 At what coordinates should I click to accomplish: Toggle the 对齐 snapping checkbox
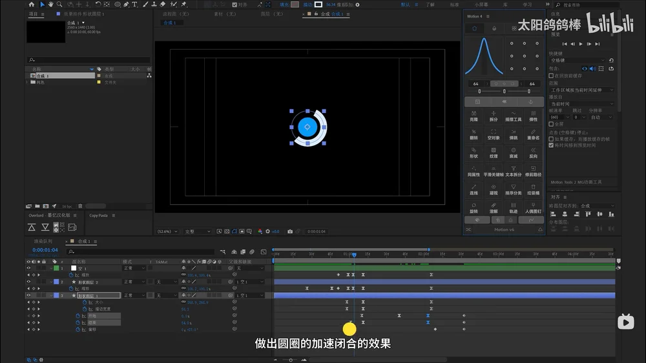(234, 5)
